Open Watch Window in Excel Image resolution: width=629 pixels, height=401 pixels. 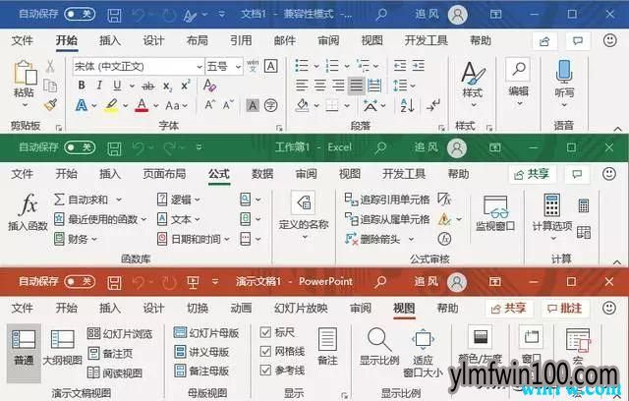tap(495, 212)
